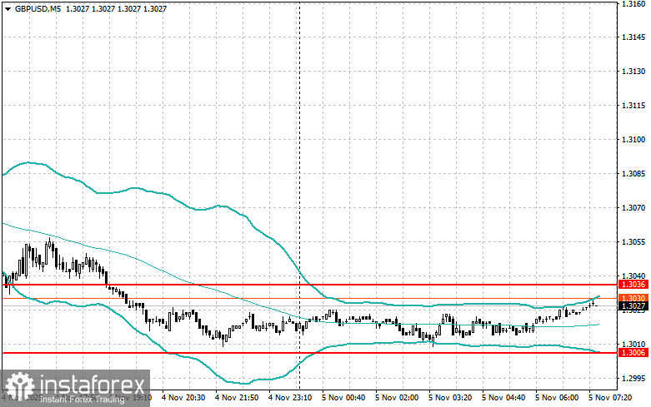Click the 1.3040 price axis label
This screenshot has width=651, height=407.
pos(633,276)
